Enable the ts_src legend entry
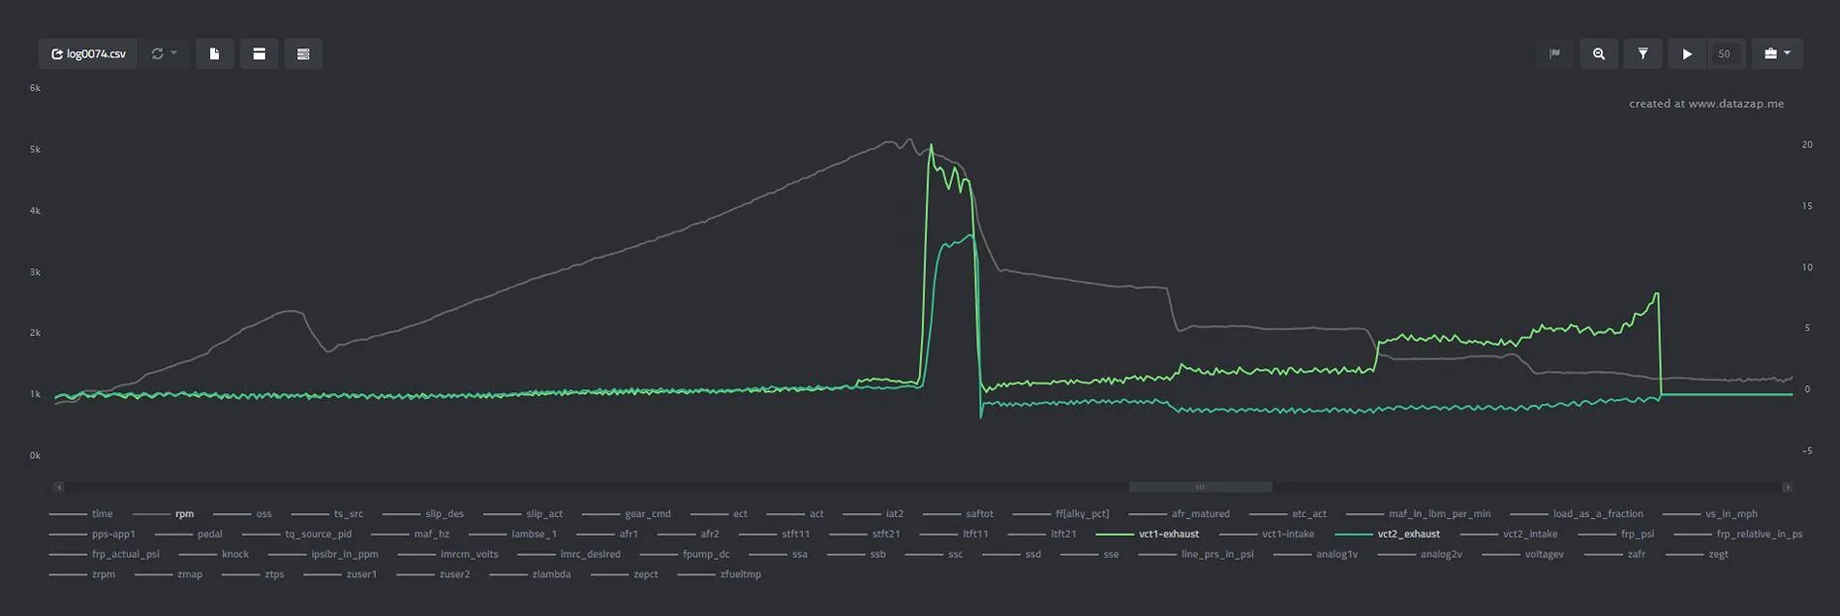The height and width of the screenshot is (616, 1840). coord(327,514)
